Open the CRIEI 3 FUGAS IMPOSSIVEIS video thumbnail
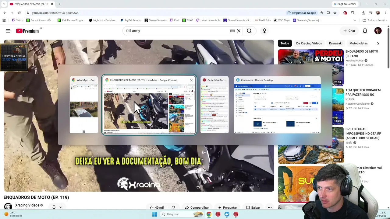390x219 pixels. pyautogui.click(x=311, y=145)
